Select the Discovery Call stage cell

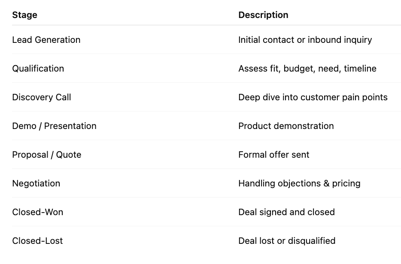click(41, 97)
